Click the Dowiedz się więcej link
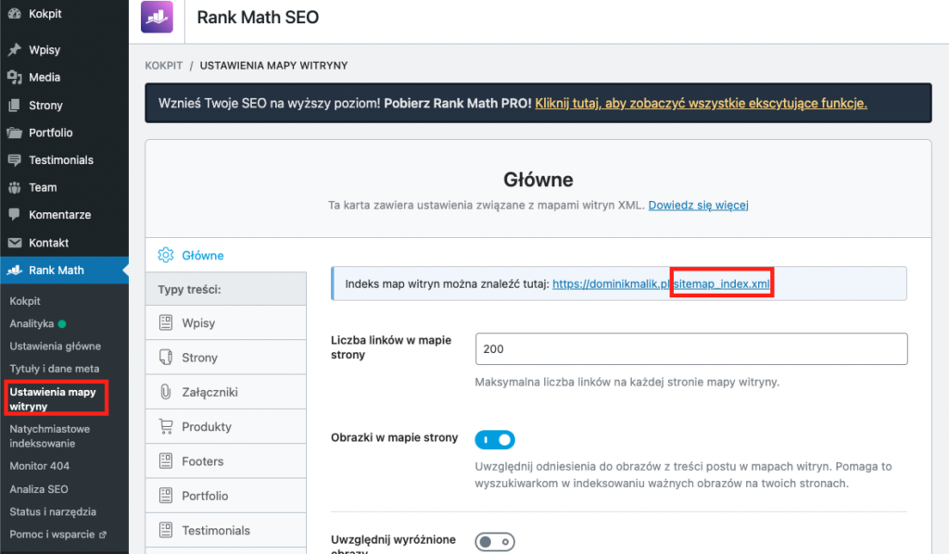Screen dimensions: 949x554 coord(698,205)
